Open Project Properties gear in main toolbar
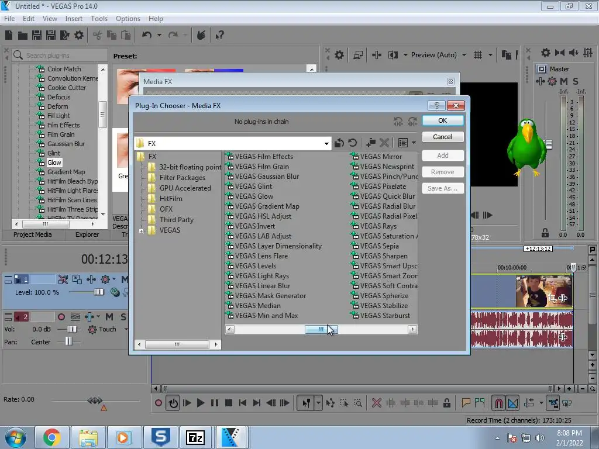This screenshot has width=599, height=449. pos(79,36)
